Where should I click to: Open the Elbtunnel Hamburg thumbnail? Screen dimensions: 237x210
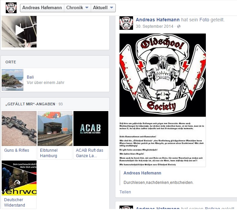coord(55,128)
